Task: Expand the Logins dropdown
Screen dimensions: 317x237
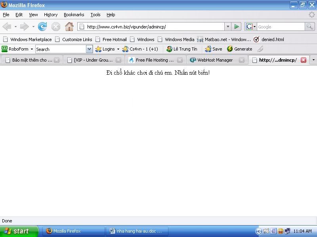Action: 118,49
